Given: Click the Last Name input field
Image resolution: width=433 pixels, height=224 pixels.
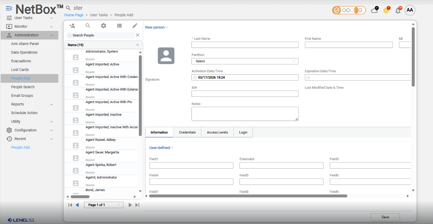Looking at the screenshot, I should pos(245,45).
